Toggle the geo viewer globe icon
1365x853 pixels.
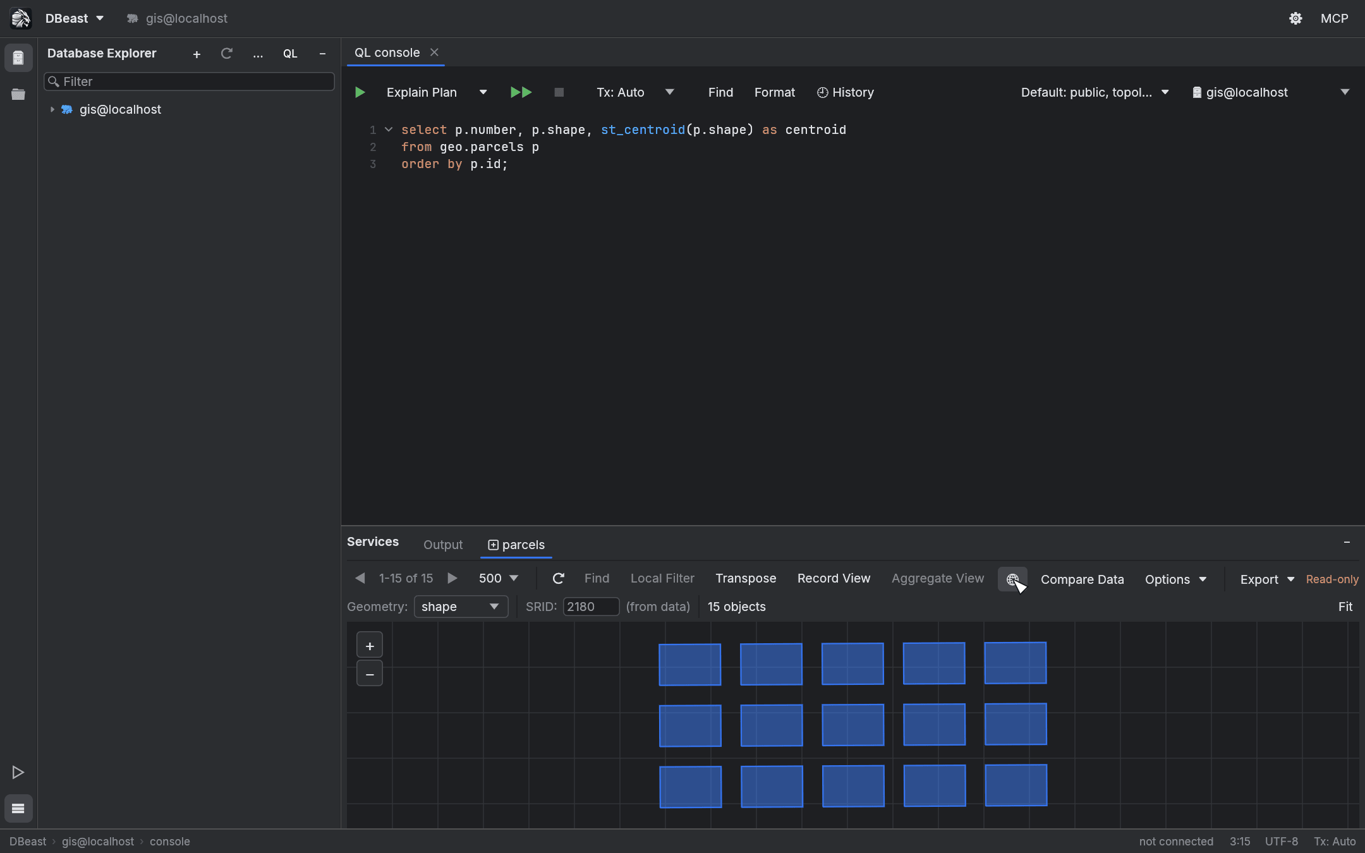coord(1012,579)
